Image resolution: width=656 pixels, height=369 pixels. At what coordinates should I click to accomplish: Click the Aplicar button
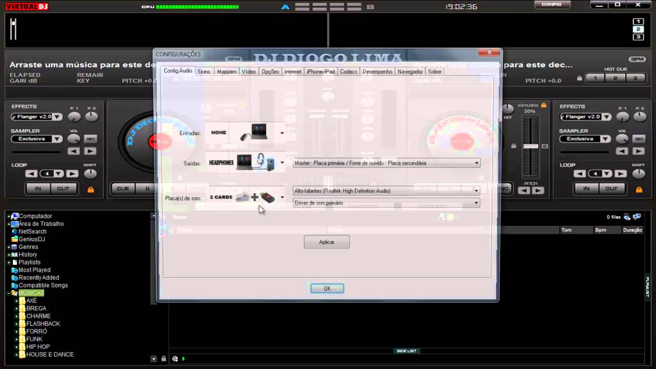pos(326,242)
